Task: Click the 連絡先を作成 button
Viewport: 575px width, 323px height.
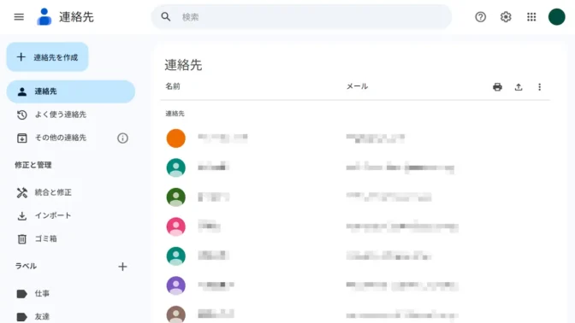Action: pos(48,57)
